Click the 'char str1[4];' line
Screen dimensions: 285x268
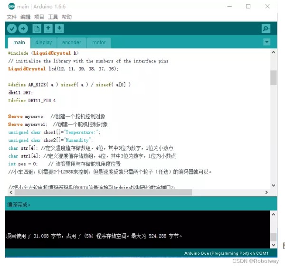92,156
